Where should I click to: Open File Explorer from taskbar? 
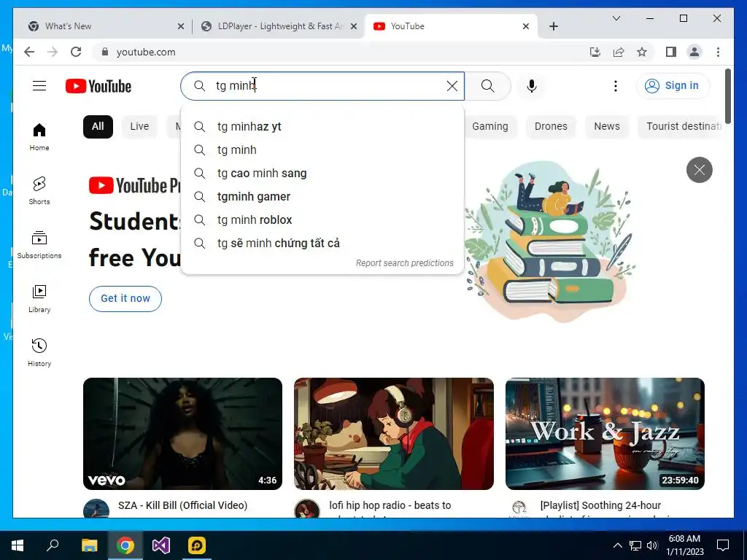(89, 545)
